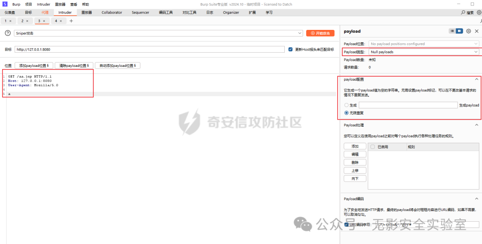The image size is (482, 244).
Task: Switch to the 代理 tab
Action: point(45,12)
